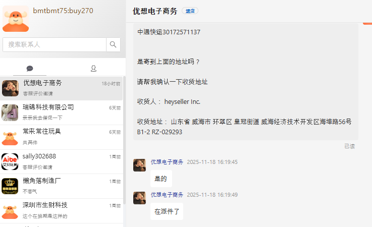Viewport: 372px width, 227px height.
Task: Open the 常来常往玩具 conversation
Action: [62, 137]
